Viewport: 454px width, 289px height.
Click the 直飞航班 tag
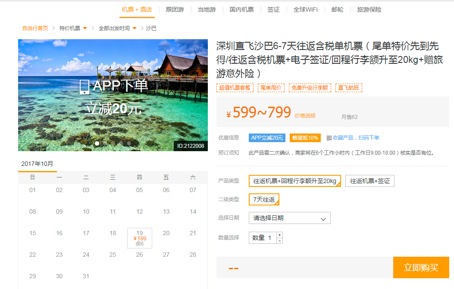(x=349, y=88)
